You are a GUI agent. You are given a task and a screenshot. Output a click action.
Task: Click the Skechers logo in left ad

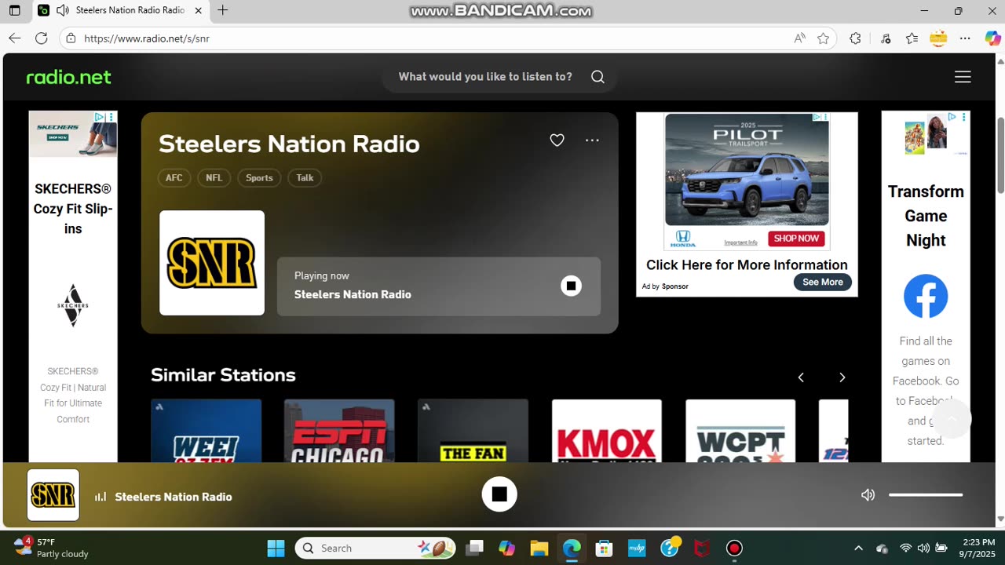[x=73, y=305]
